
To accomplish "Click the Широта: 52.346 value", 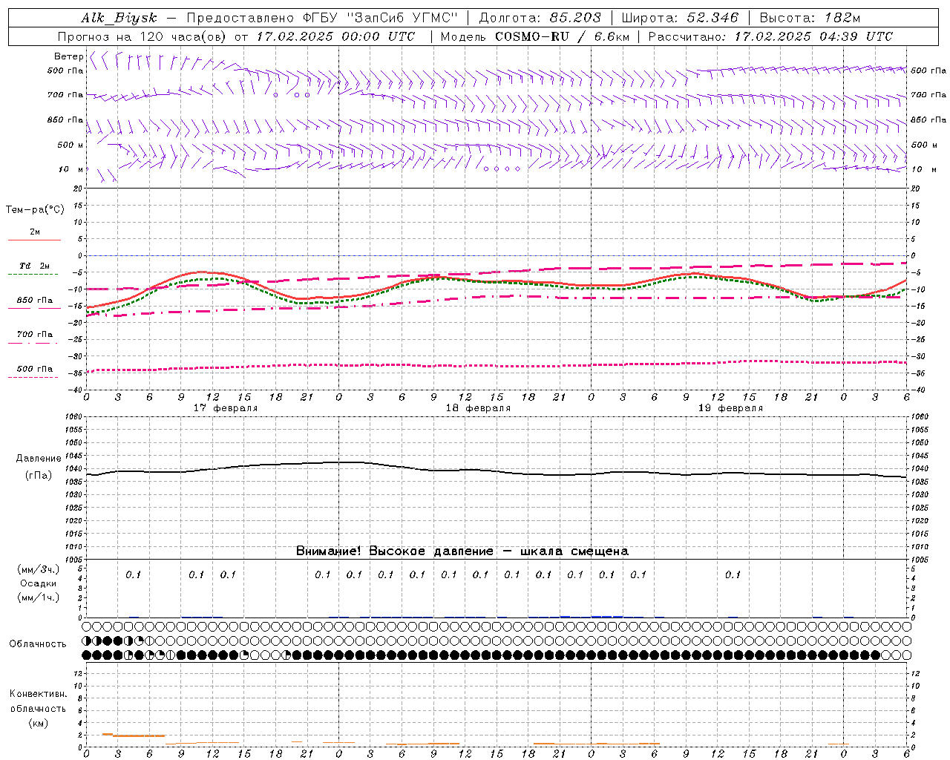I will point(680,19).
